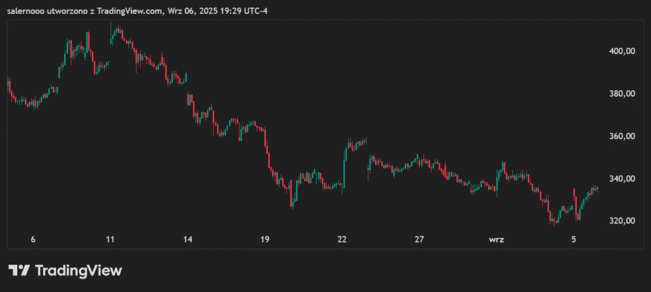Click the TradingView logo icon
The height and width of the screenshot is (292, 651).
pos(19,270)
